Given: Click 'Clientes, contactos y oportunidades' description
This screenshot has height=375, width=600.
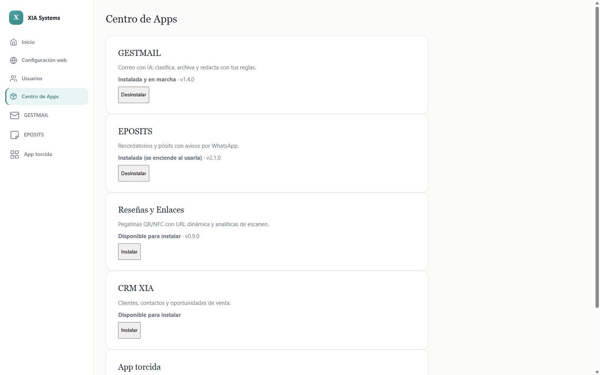Looking at the screenshot, I should coord(174,303).
